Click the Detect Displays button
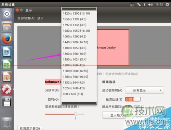Viewport: 171px width, 130px height. [x=30, y=128]
